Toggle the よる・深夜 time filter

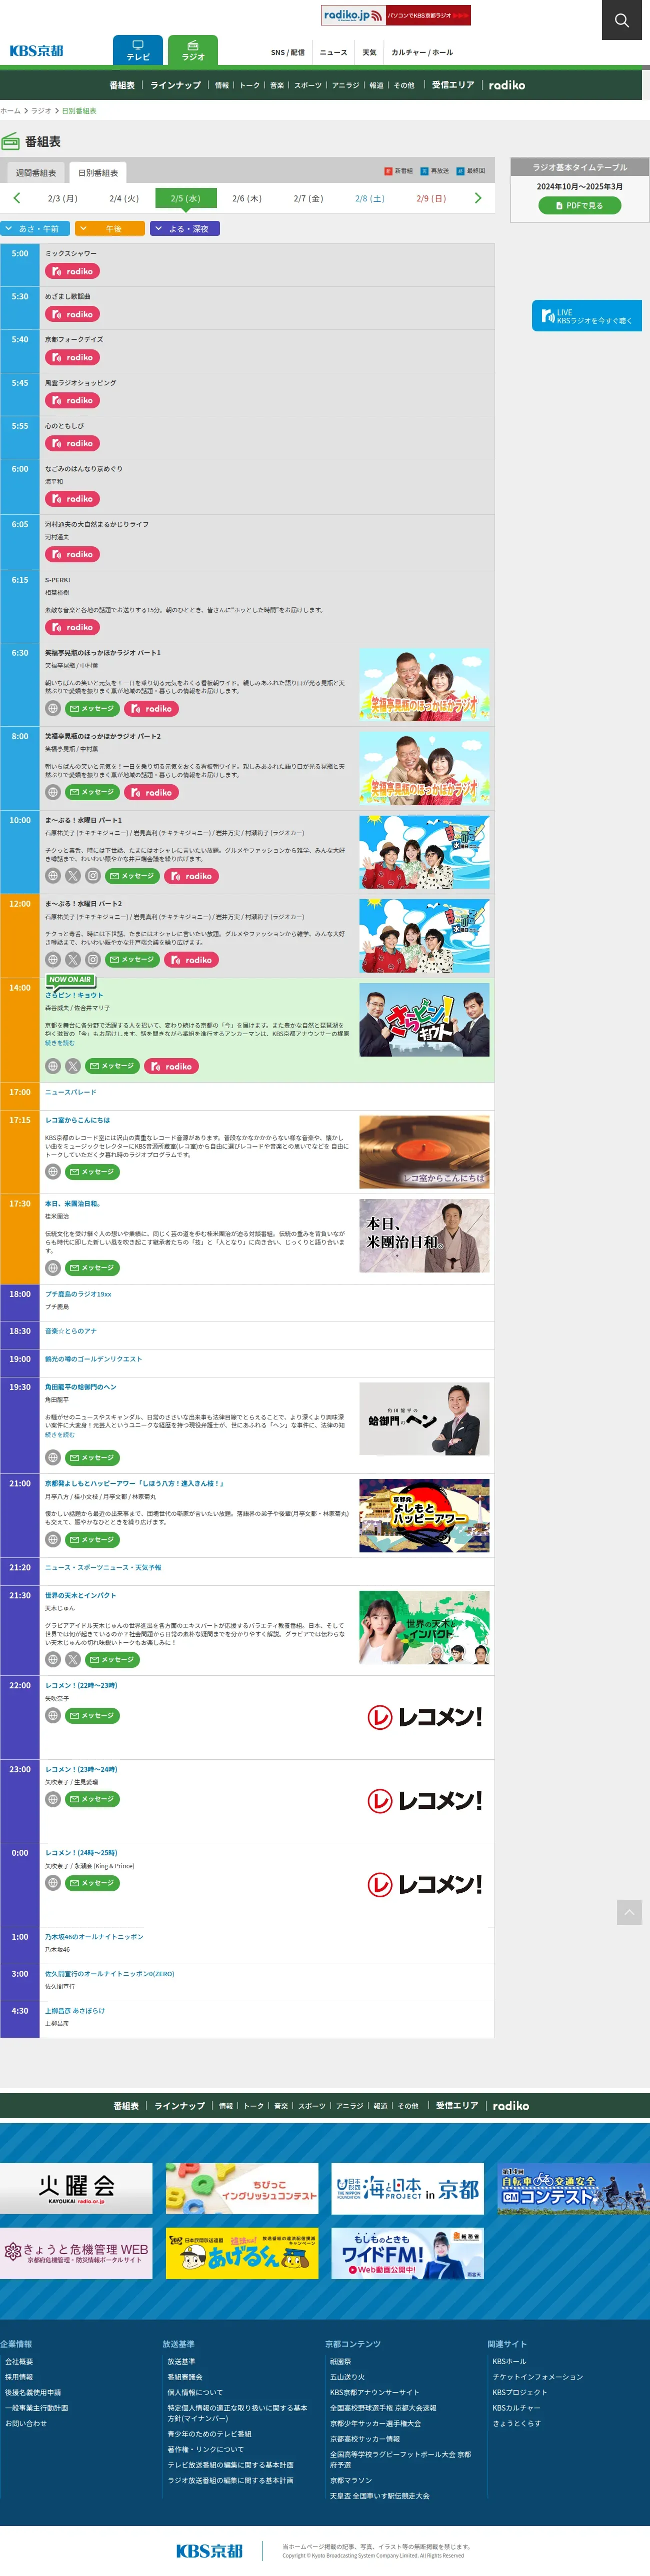[x=185, y=229]
